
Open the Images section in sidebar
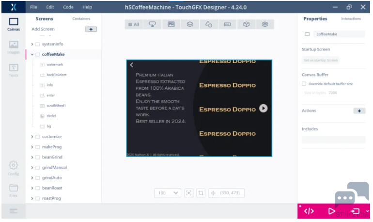(x=14, y=48)
